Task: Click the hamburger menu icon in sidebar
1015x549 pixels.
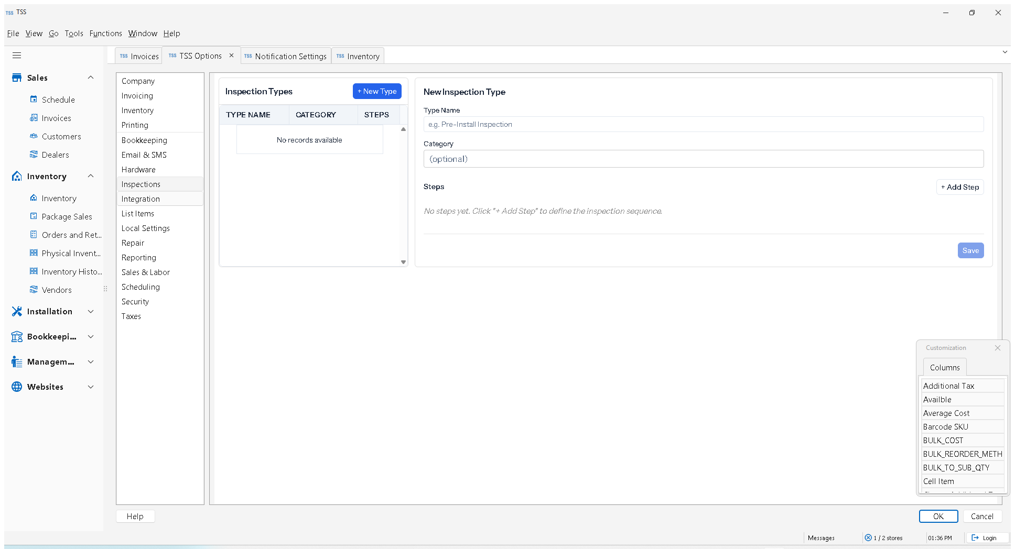Action: pos(17,55)
